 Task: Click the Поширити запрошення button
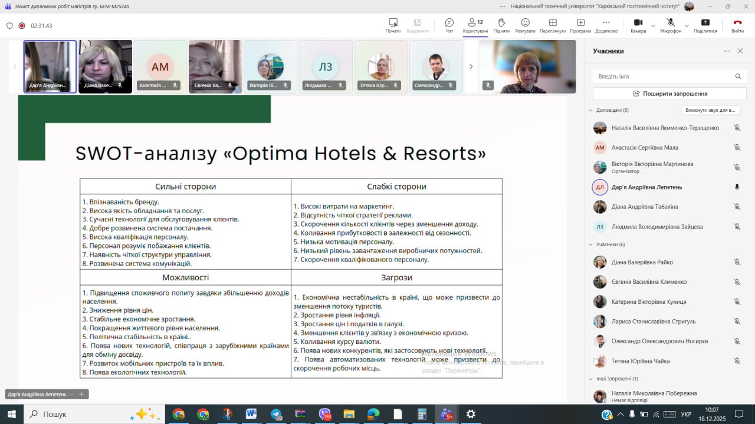pos(669,94)
